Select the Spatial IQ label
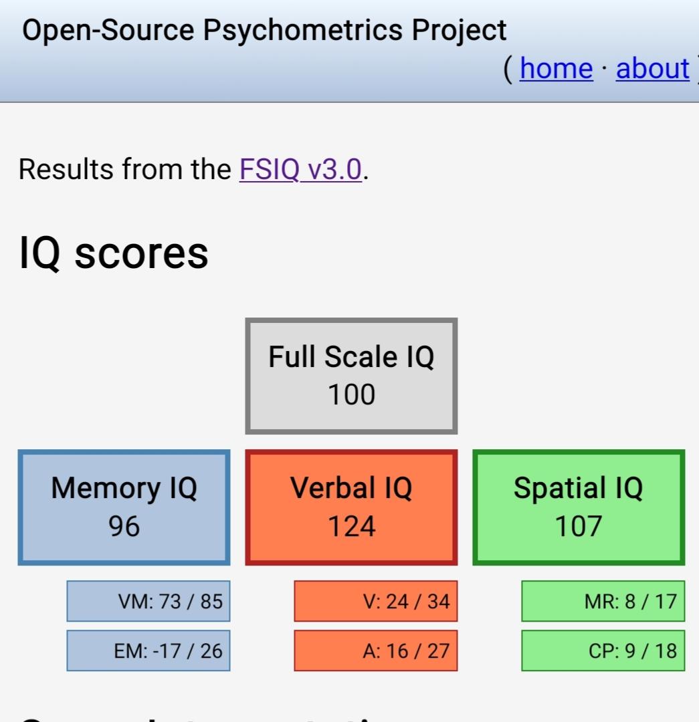The image size is (699, 722). pos(578,488)
